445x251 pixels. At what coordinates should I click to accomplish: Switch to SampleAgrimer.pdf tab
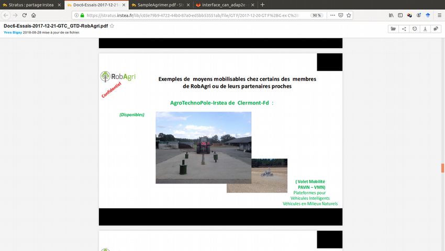pyautogui.click(x=159, y=5)
